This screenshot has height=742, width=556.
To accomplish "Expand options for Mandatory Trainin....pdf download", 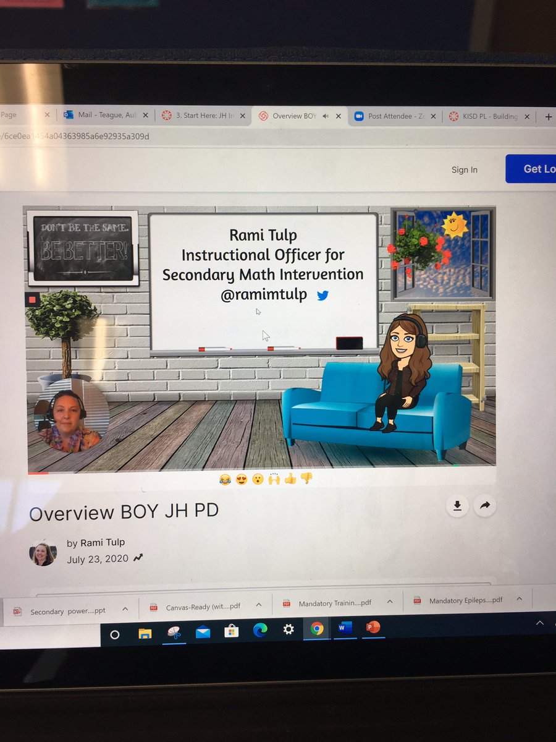I will (390, 602).
